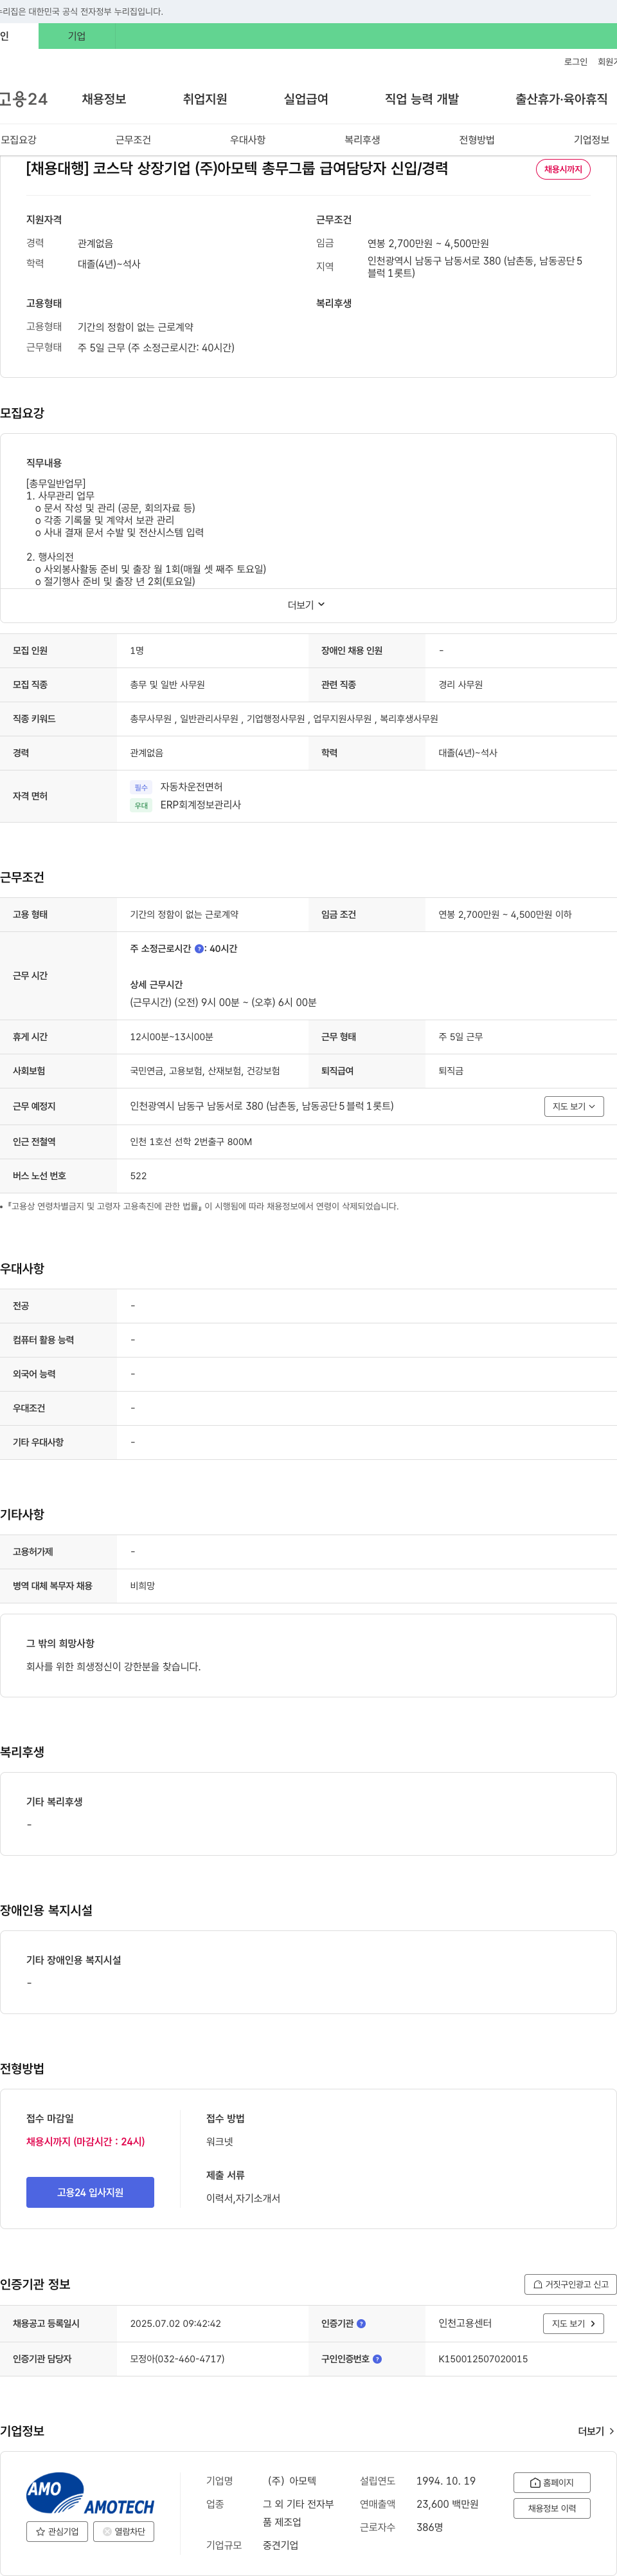Image resolution: width=617 pixels, height=2576 pixels.
Task: Click subway info 인천 1호선 선학 2번출구
Action: pyautogui.click(x=191, y=1141)
